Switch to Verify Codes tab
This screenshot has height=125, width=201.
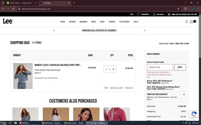21,3
